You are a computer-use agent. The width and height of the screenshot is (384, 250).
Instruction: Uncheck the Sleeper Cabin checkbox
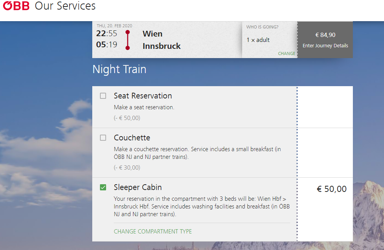point(103,188)
